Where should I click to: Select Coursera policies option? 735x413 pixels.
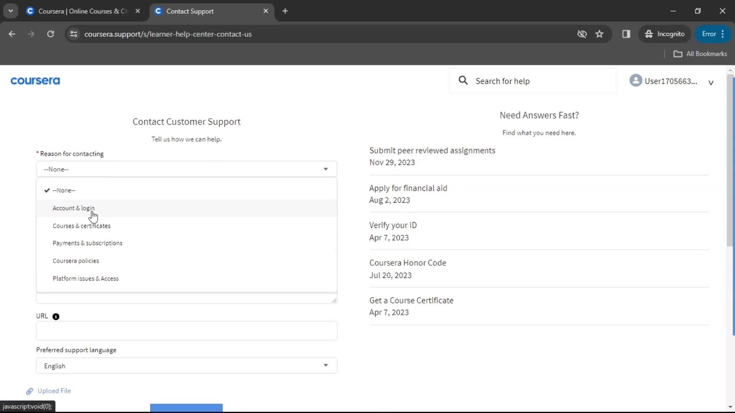click(187, 261)
